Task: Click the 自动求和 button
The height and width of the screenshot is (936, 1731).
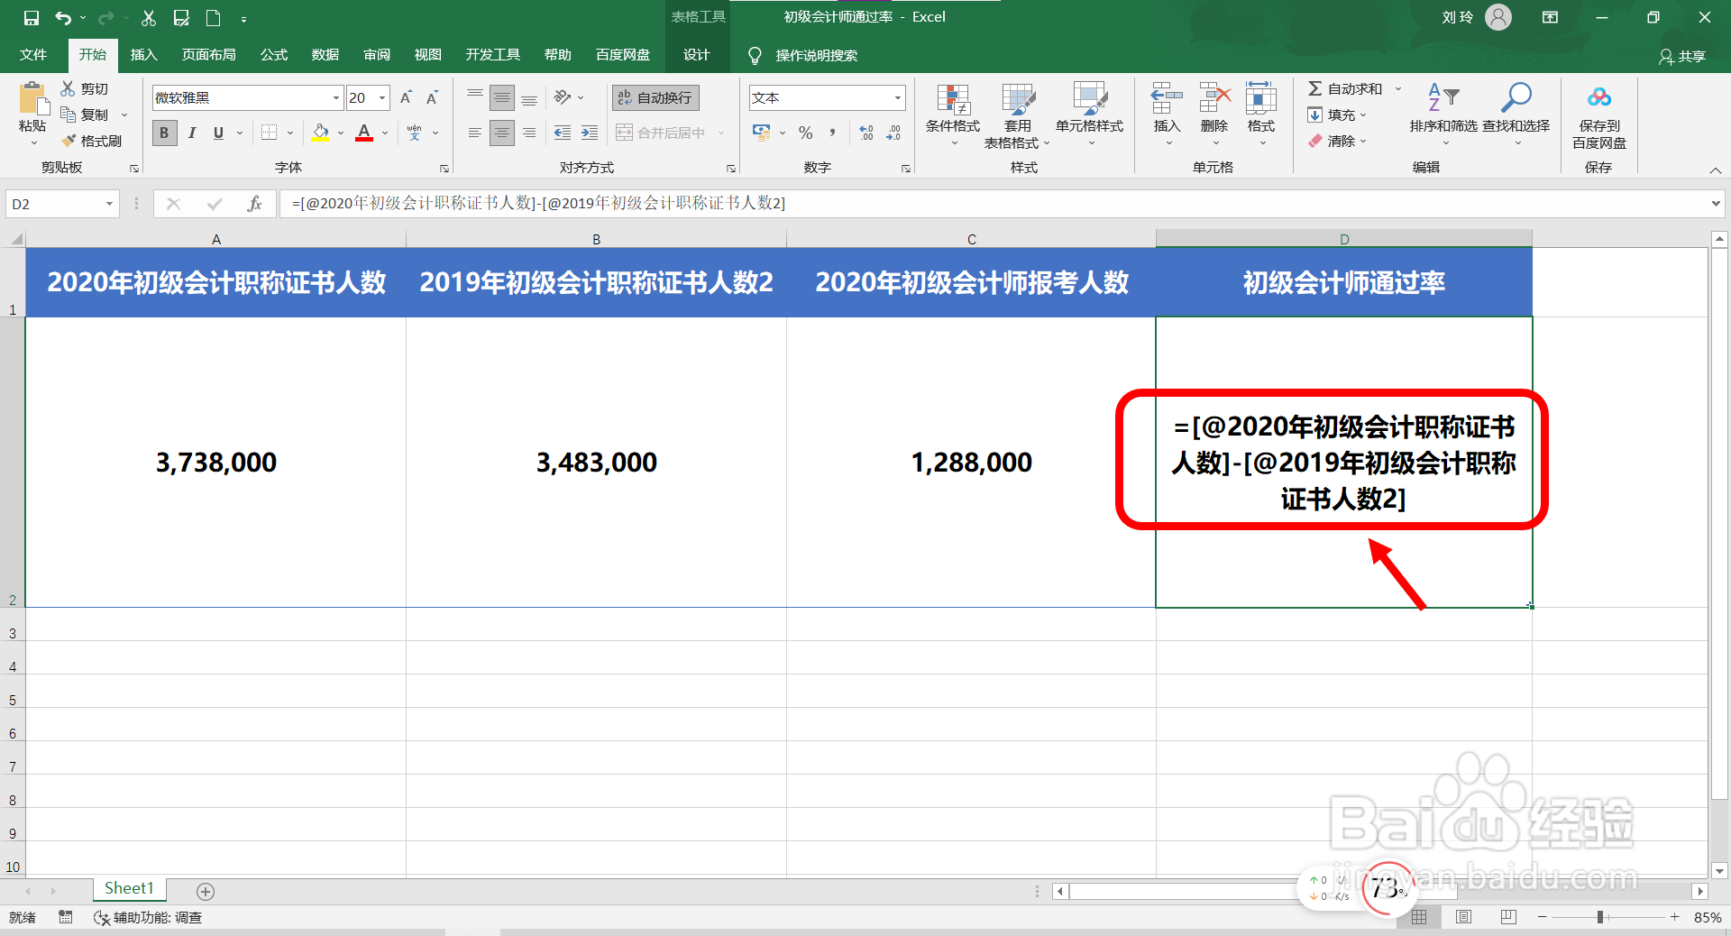Action: coord(1346,88)
